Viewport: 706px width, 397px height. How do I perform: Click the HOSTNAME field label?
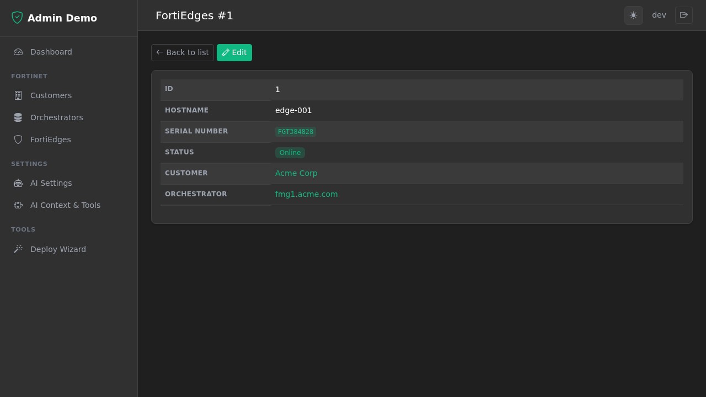[x=187, y=110]
